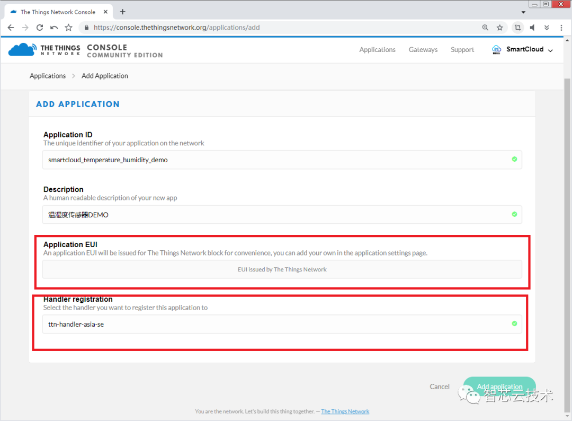Click the SmartCloud user avatar icon
This screenshot has height=421, width=572.
tap(496, 49)
